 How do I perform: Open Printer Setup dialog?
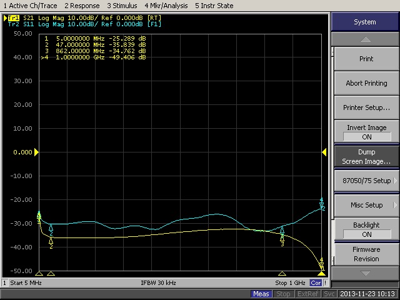click(366, 107)
